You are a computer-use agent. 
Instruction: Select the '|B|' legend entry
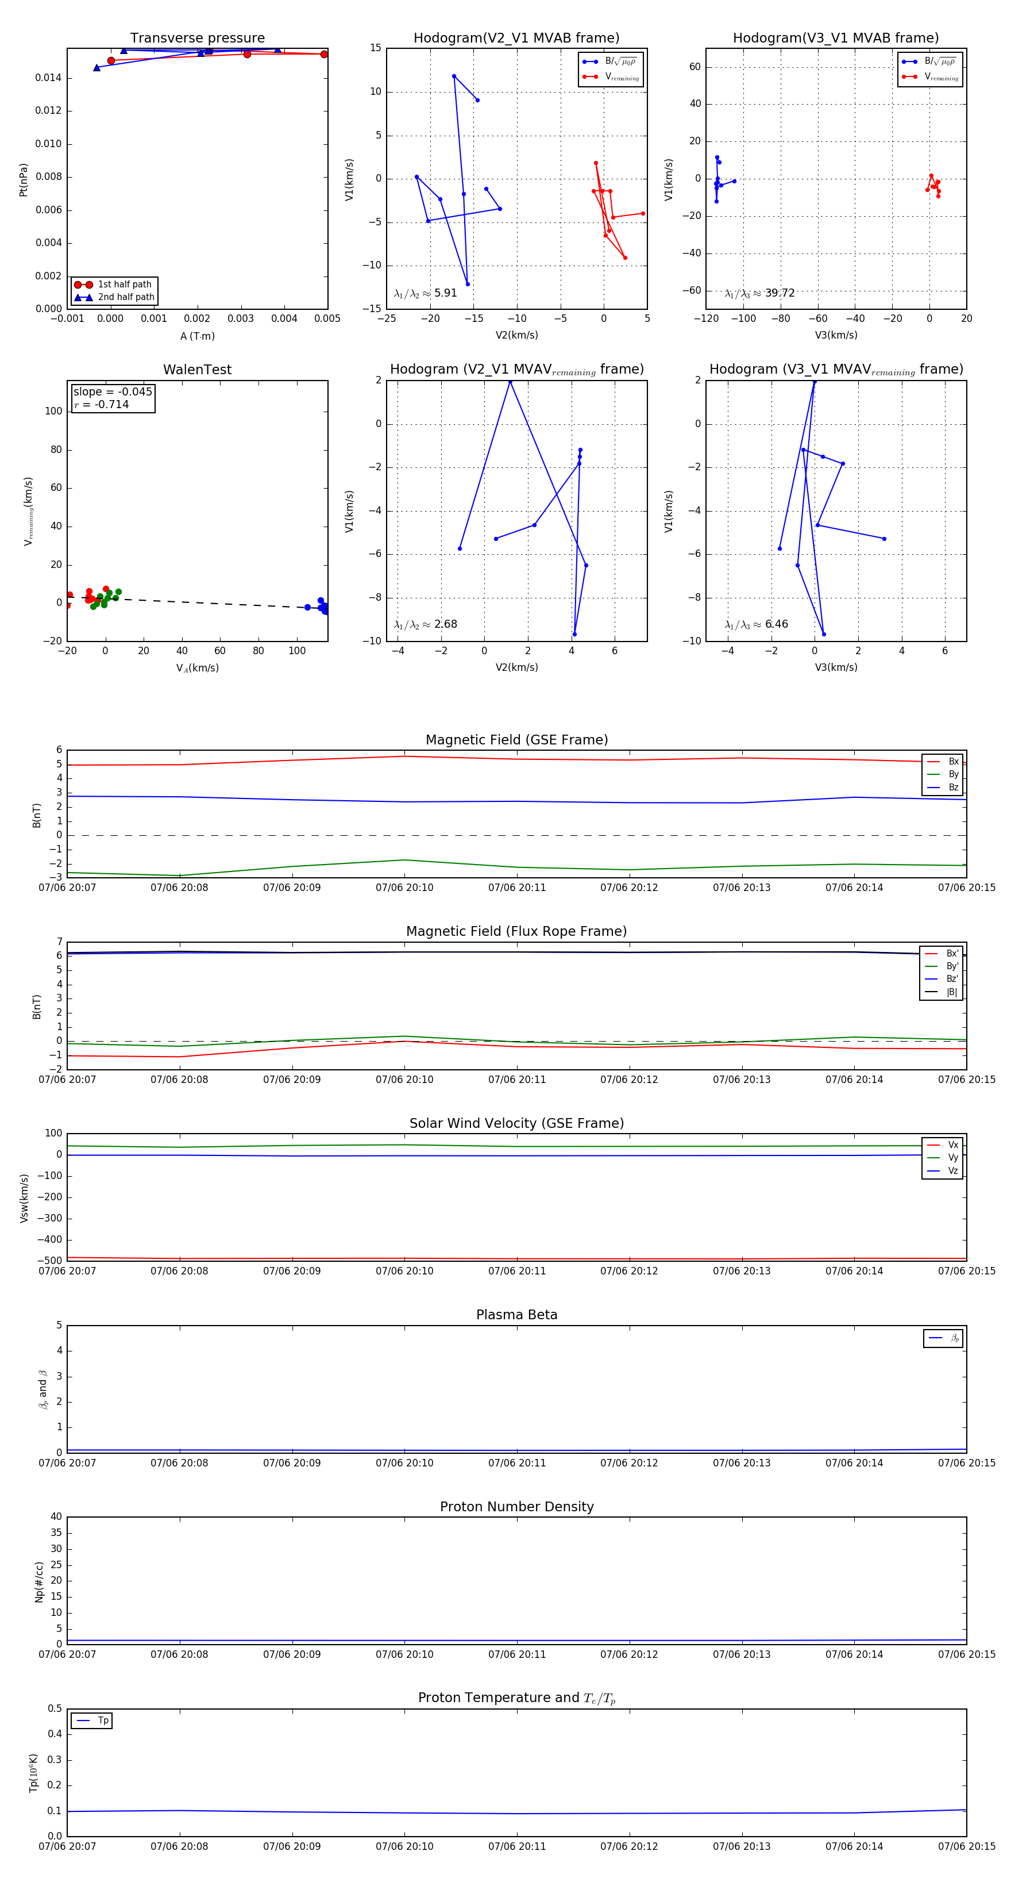(x=942, y=992)
